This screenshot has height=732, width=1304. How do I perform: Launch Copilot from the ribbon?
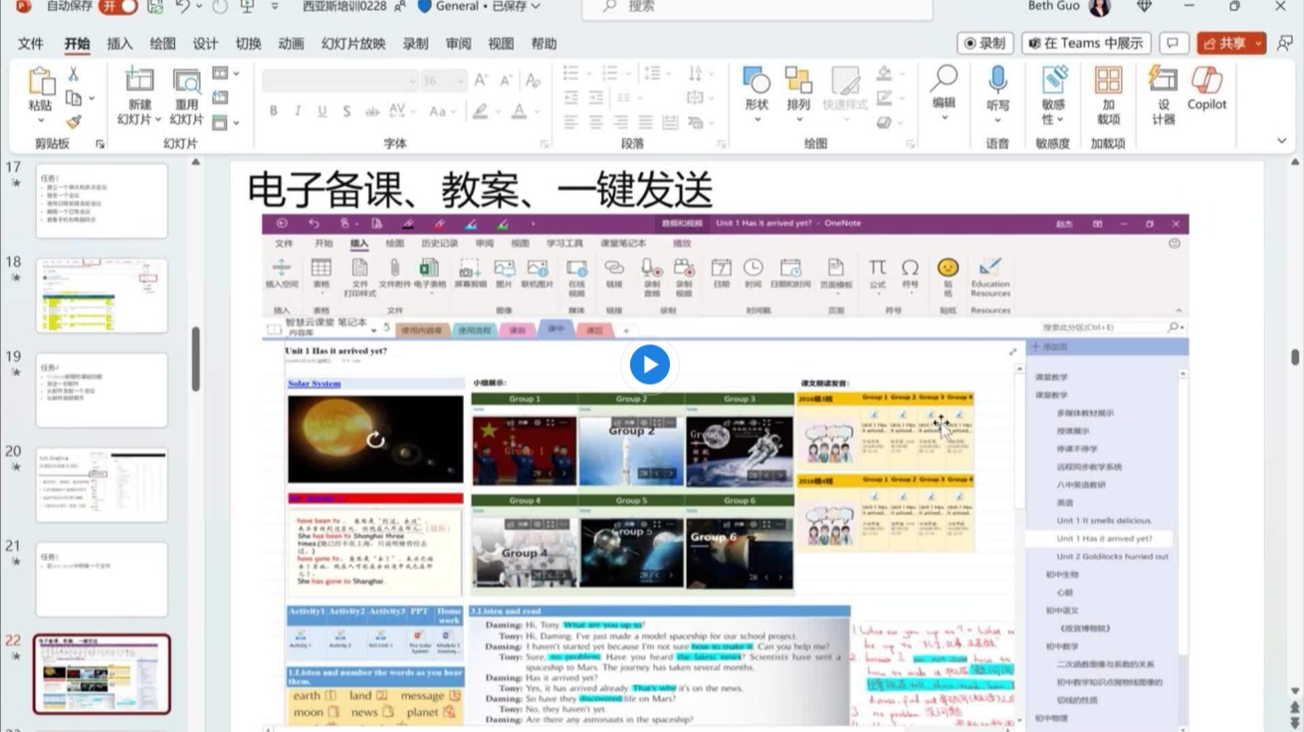1206,83
